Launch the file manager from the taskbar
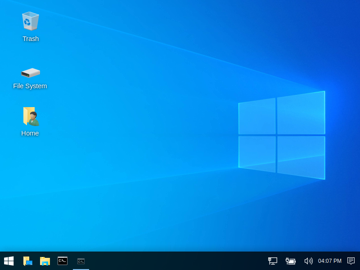Viewport: 360px width, 270px height. coord(45,261)
